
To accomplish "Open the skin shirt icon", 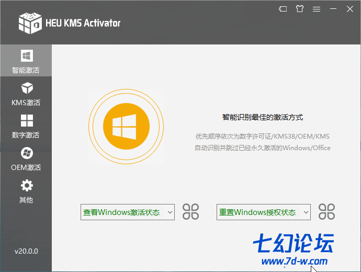I will tap(300, 9).
